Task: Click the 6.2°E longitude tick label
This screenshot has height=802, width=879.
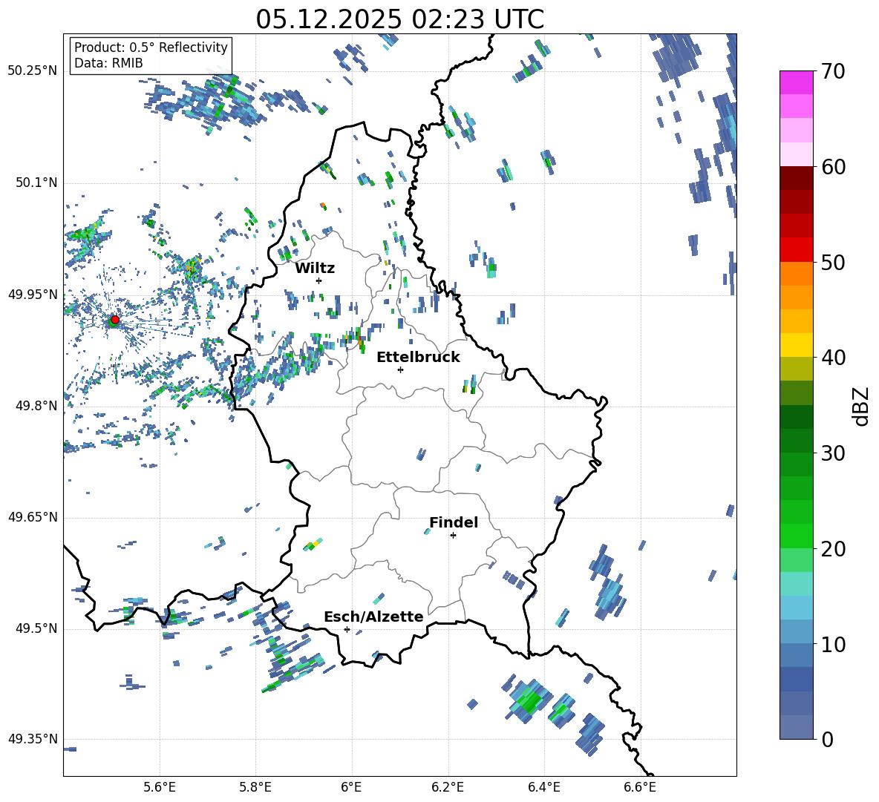Action: [448, 787]
